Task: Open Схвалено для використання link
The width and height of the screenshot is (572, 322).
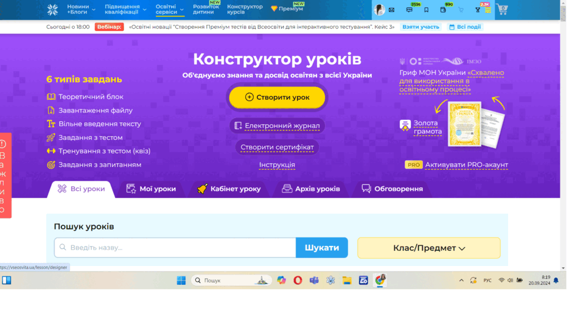Action: (452, 81)
